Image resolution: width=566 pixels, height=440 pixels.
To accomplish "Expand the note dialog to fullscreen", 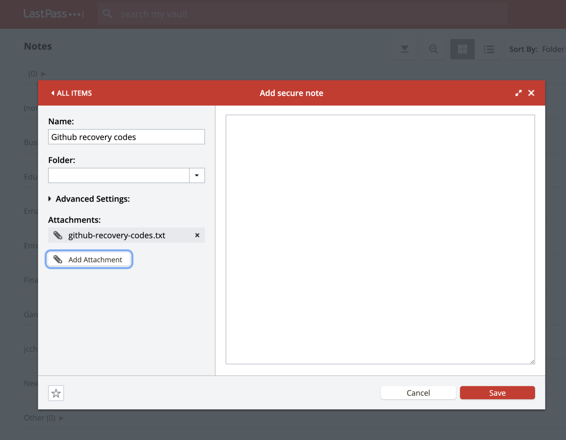I will (x=518, y=93).
